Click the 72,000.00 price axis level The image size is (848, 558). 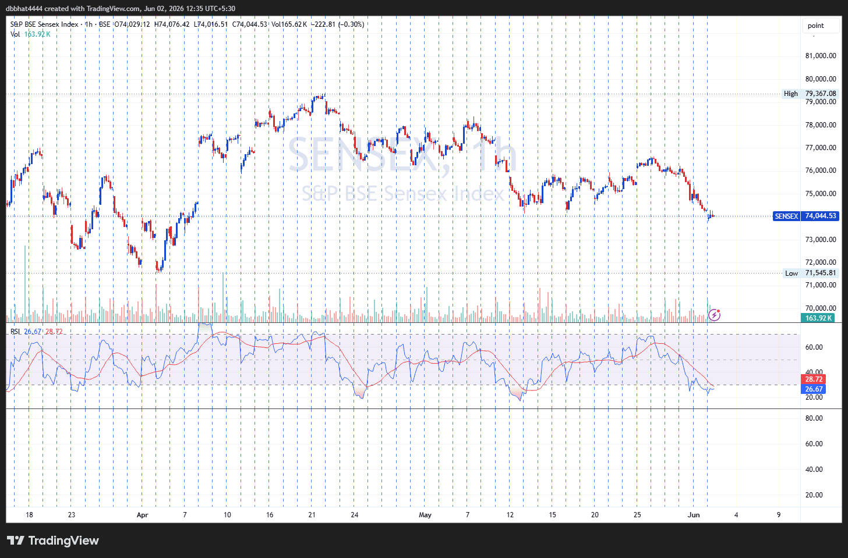pos(821,262)
